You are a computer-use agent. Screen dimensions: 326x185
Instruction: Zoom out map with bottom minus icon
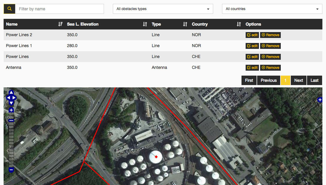(11, 170)
